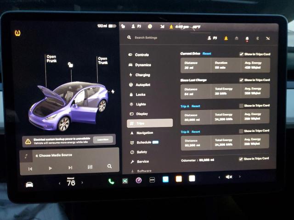Tap the 132 mi battery range indicator

(x=107, y=26)
